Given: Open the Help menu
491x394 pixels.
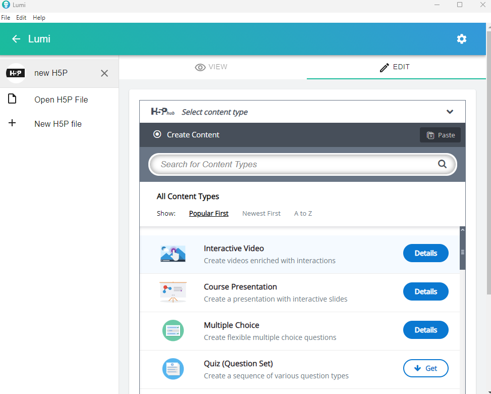Looking at the screenshot, I should pos(39,18).
